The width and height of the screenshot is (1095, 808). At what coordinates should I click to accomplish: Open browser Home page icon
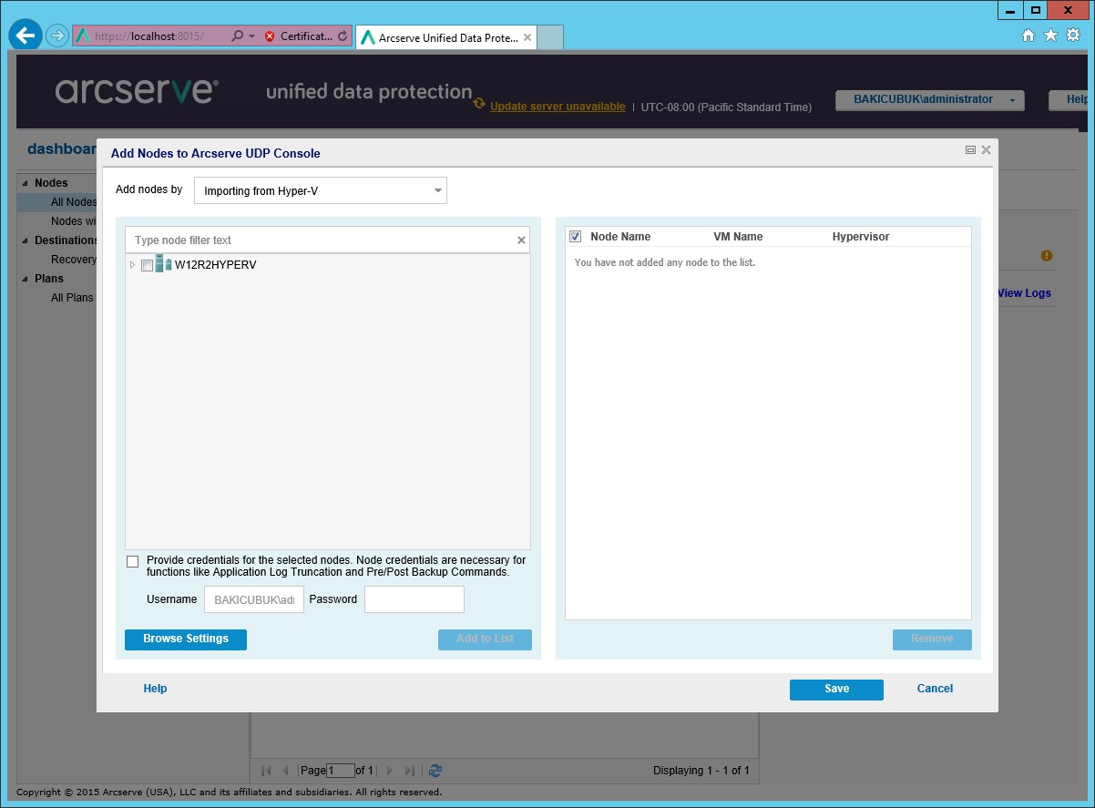click(1028, 36)
